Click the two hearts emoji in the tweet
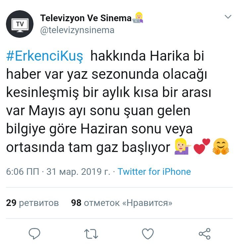 (202, 146)
